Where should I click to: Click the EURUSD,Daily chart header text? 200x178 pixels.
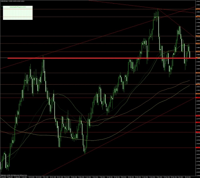pyautogui.click(x=12, y=1)
